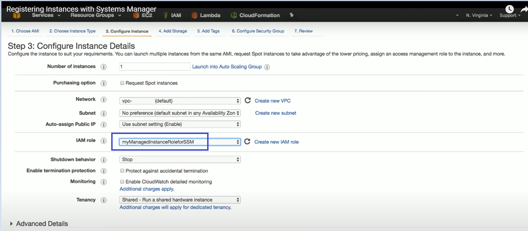
Task: Click the refresh icon beside IAM role
Action: (247, 142)
